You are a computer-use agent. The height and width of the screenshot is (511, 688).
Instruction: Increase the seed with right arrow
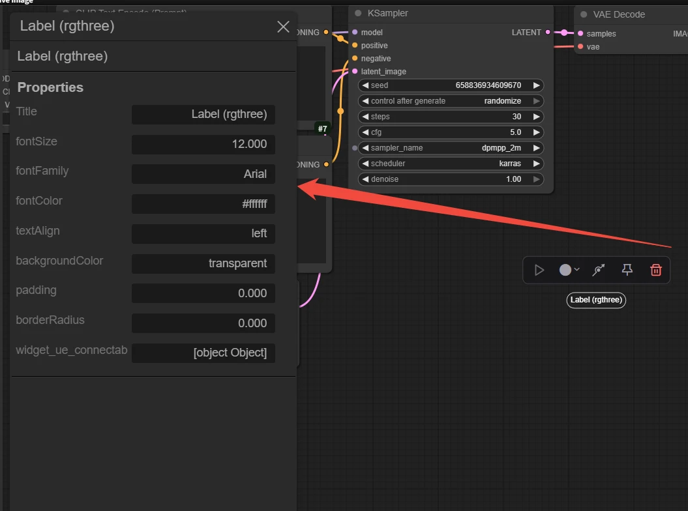(536, 85)
